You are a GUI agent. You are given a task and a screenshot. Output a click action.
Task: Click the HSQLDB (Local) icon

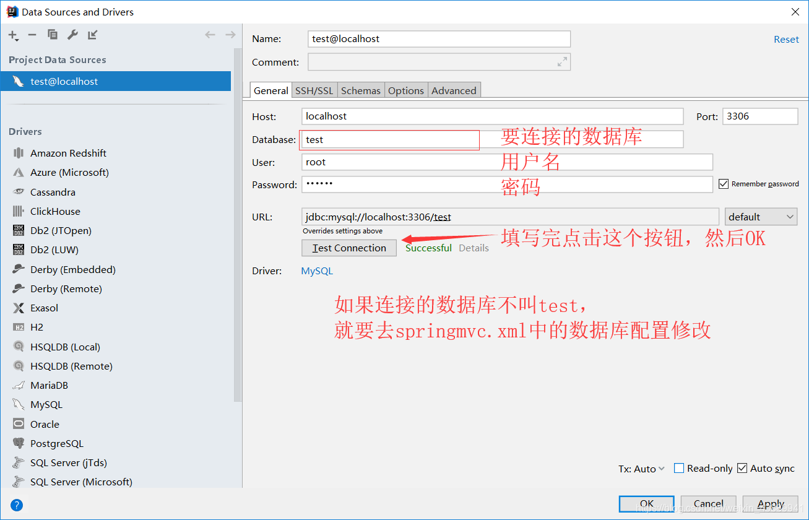(x=19, y=347)
